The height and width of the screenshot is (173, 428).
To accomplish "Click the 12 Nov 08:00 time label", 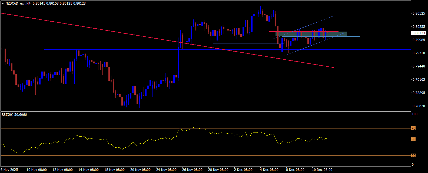I will pos(62,170).
